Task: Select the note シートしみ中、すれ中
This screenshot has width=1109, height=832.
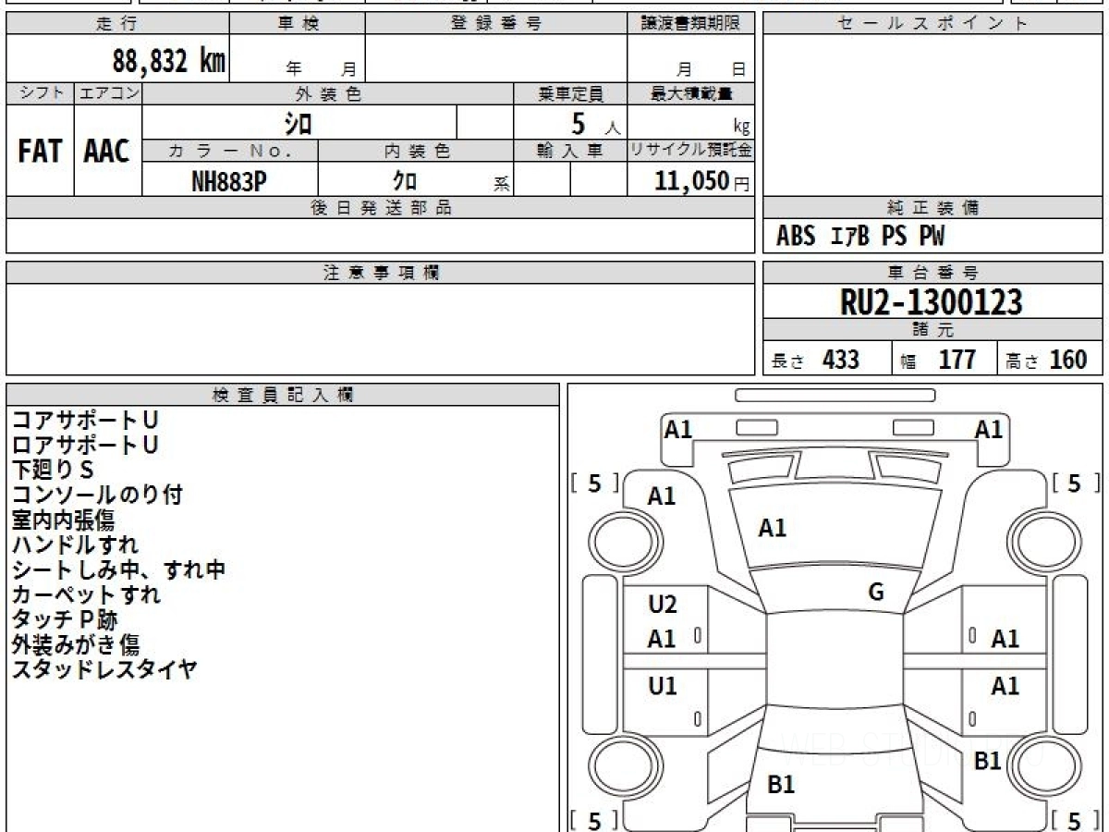Action: [118, 570]
